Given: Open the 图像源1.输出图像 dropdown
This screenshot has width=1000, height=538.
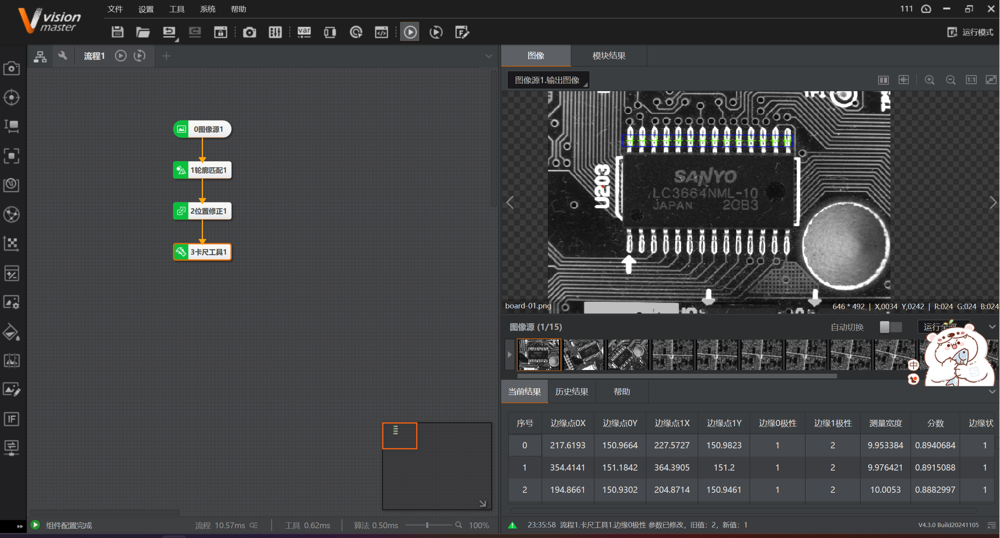Looking at the screenshot, I should 548,80.
